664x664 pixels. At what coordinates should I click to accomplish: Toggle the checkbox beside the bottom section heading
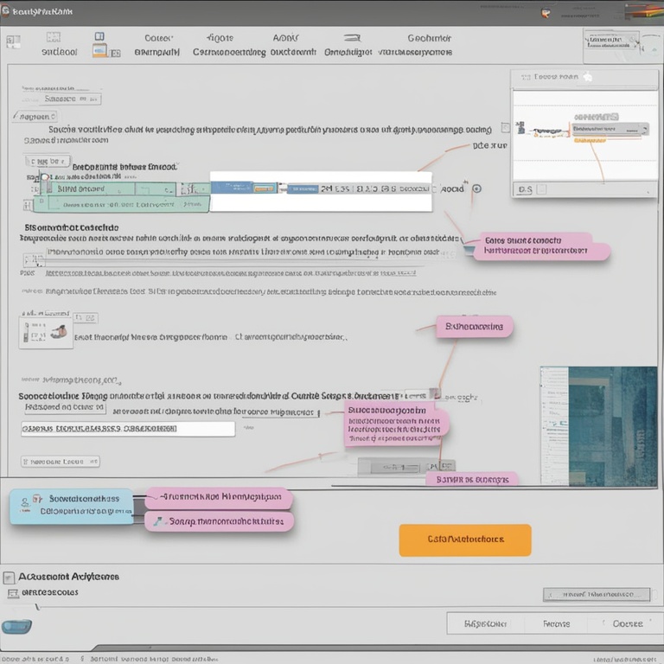click(x=10, y=577)
